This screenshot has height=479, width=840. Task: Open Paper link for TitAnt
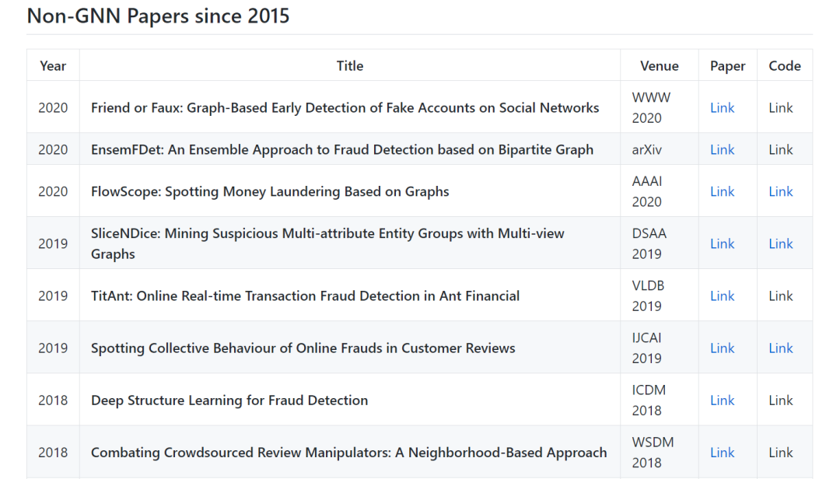pyautogui.click(x=722, y=295)
